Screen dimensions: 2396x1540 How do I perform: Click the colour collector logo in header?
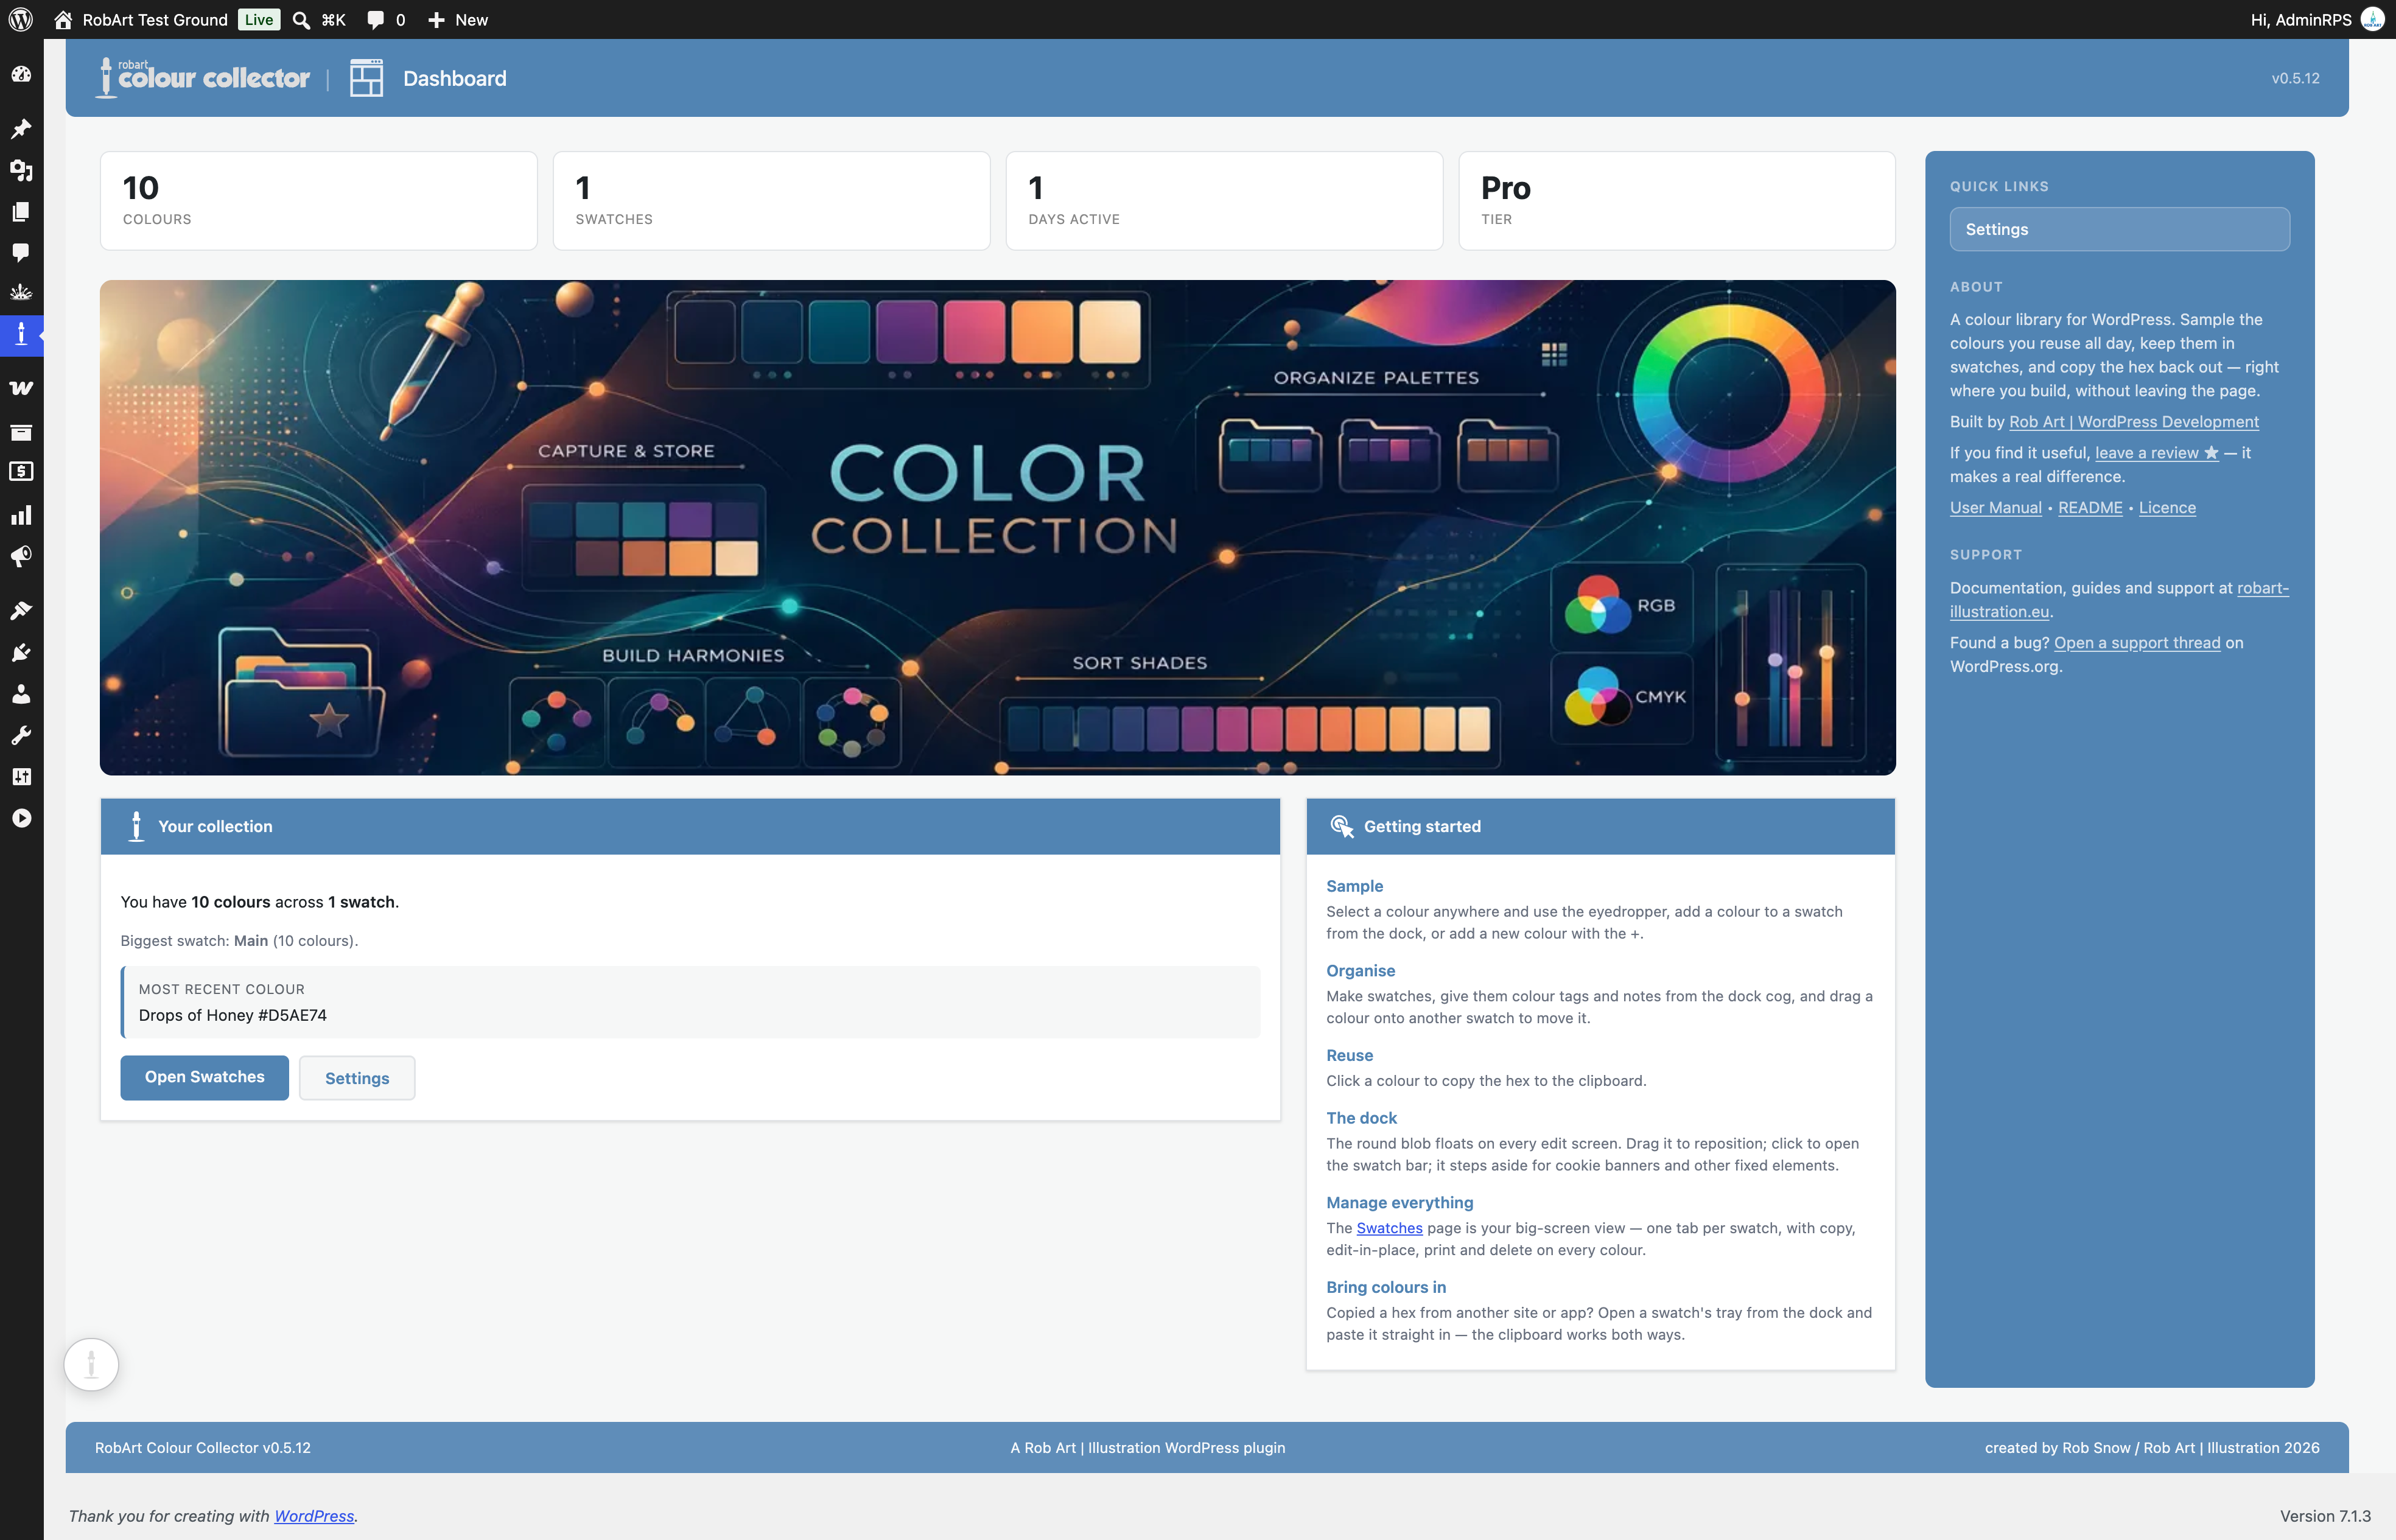204,77
